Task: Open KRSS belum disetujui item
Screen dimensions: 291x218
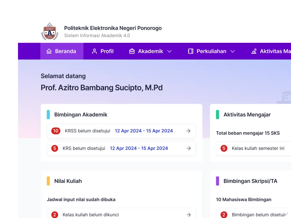Action: (x=121, y=131)
